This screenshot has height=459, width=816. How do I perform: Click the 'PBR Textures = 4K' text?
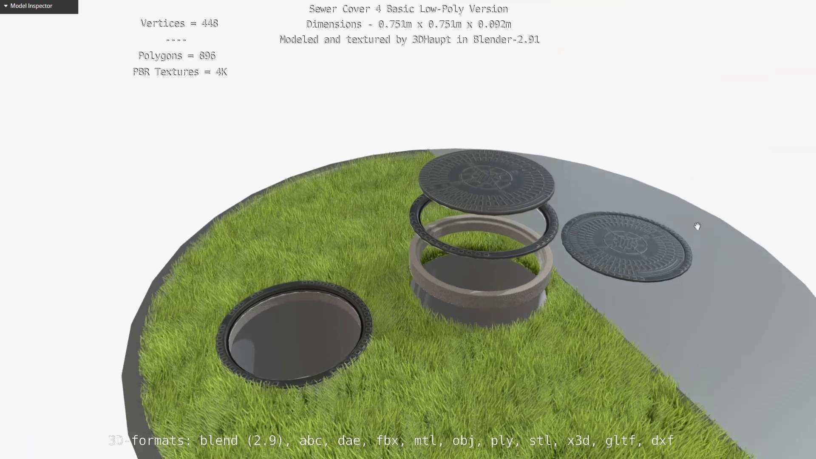(x=180, y=72)
